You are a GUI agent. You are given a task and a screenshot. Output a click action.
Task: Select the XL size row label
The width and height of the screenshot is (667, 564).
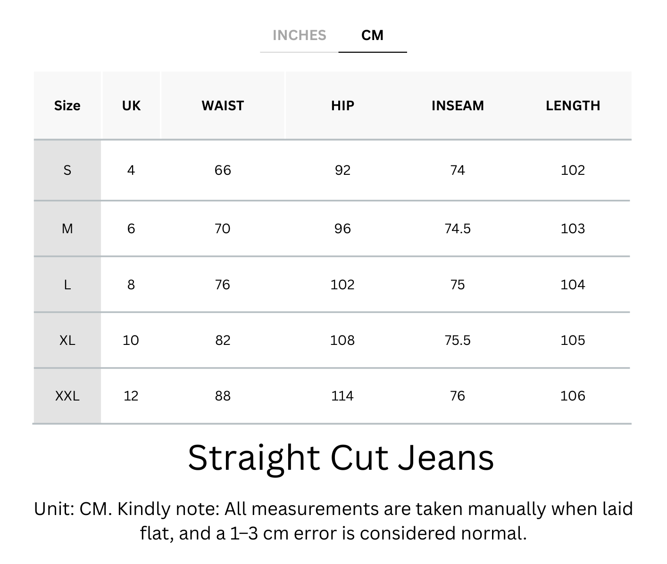(x=67, y=340)
